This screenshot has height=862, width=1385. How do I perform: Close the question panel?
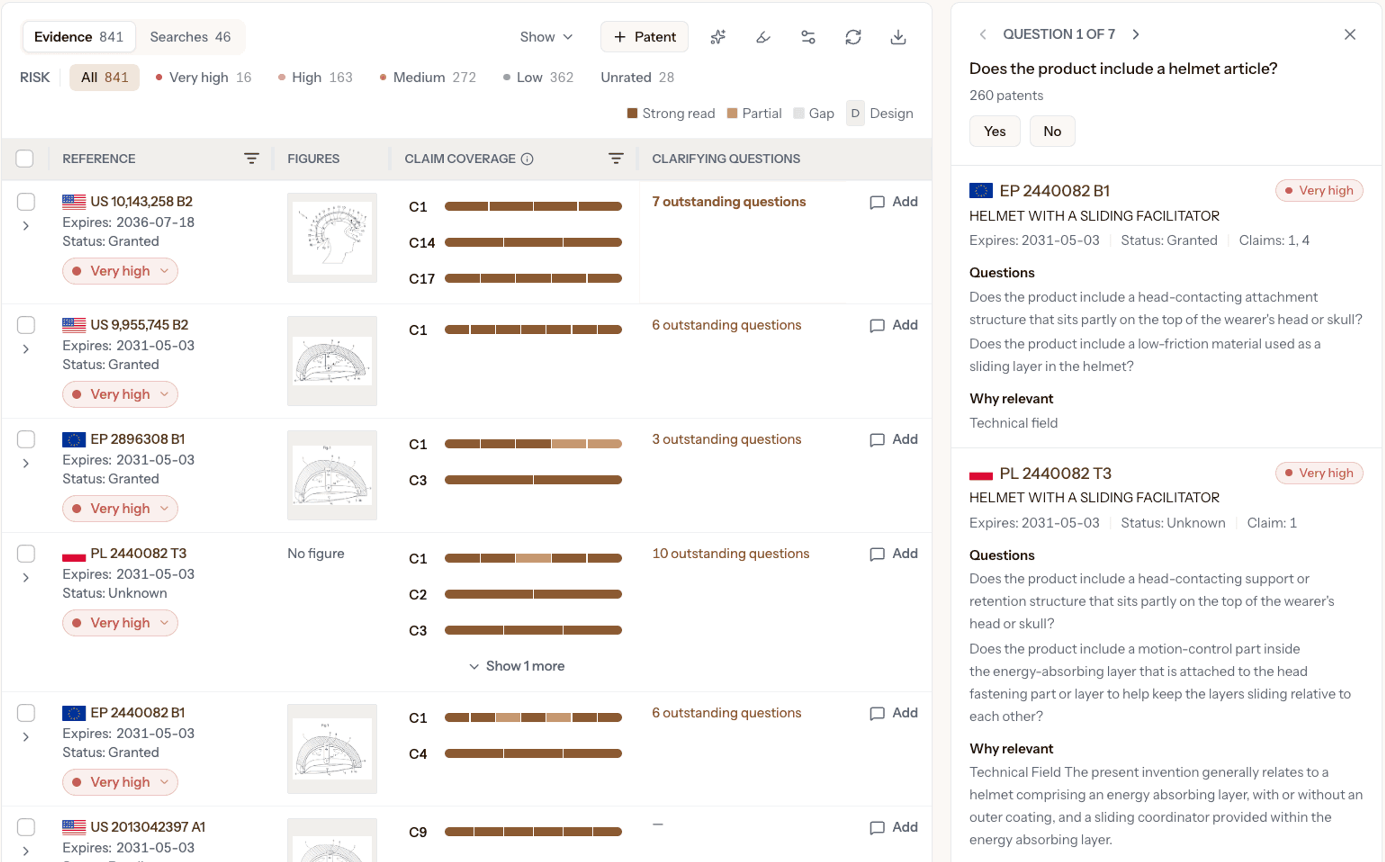tap(1350, 34)
